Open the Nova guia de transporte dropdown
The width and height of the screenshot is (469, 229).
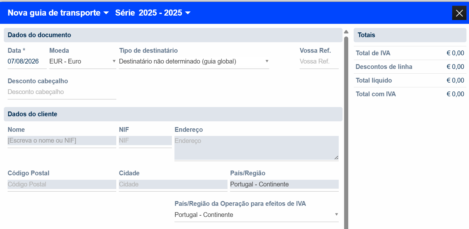point(58,13)
